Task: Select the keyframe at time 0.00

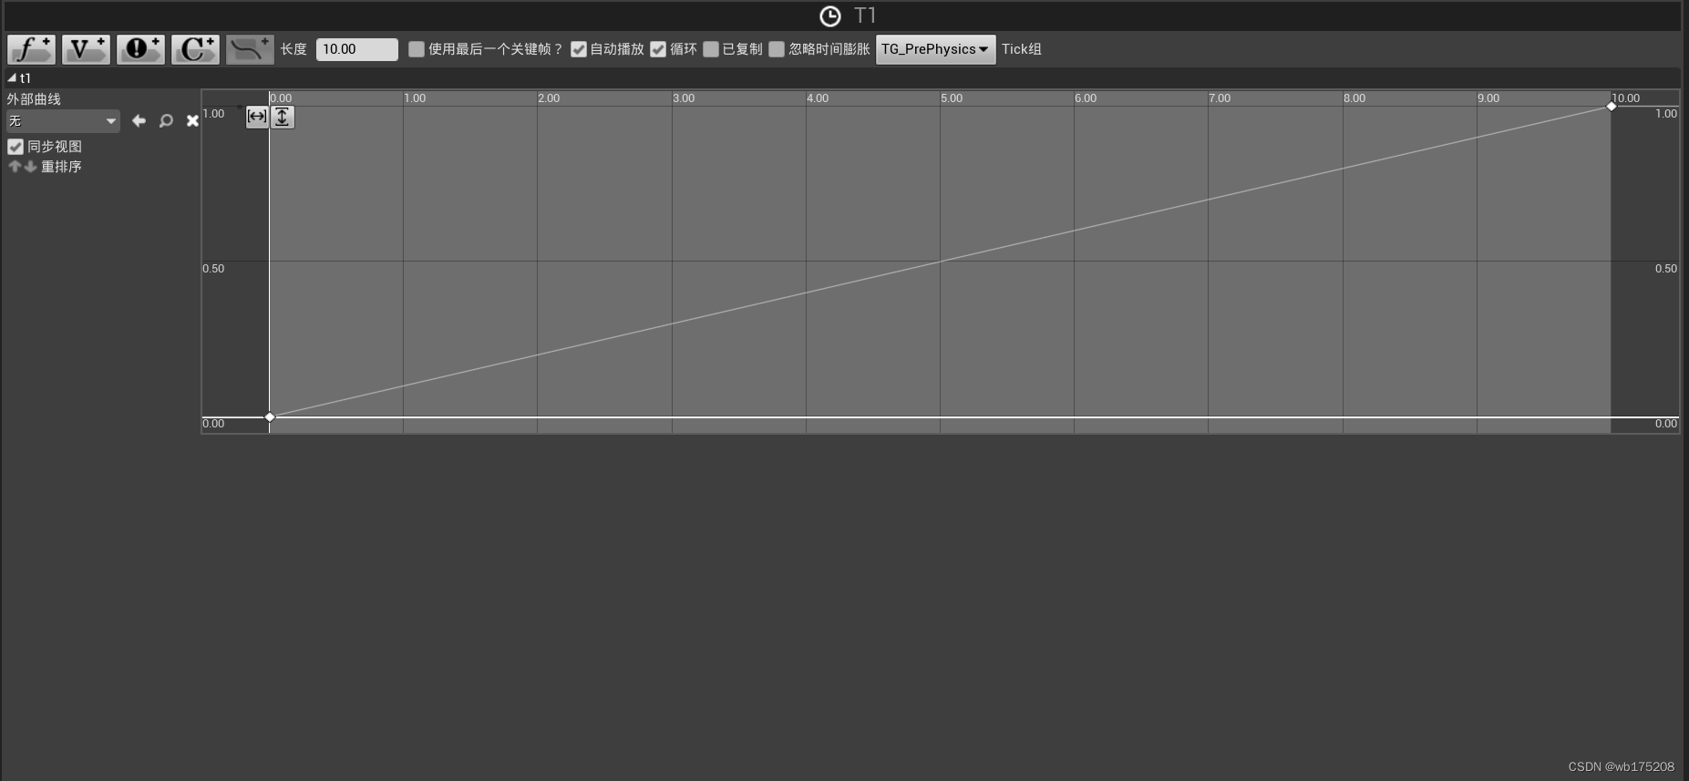Action: pos(270,417)
